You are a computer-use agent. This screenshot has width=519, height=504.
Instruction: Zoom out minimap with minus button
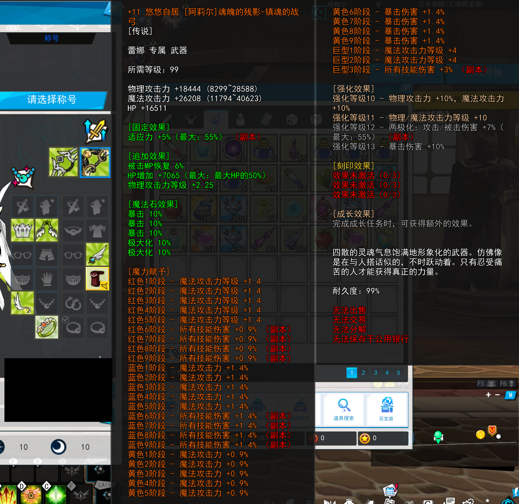click(498, 395)
